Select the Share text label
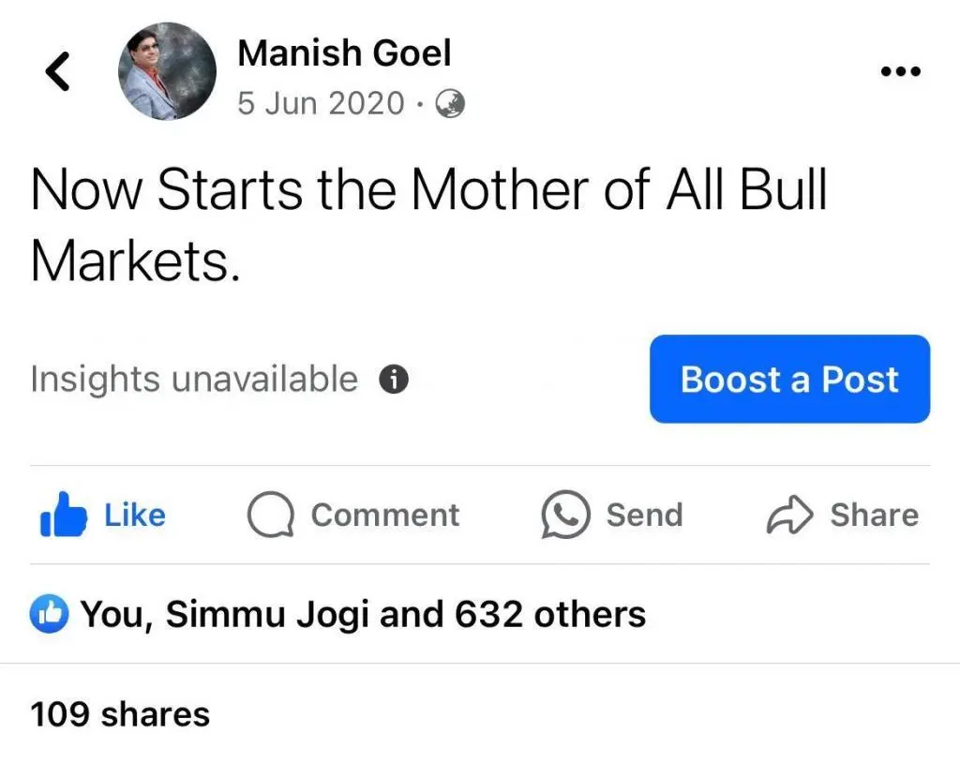960x763 pixels. (x=874, y=515)
